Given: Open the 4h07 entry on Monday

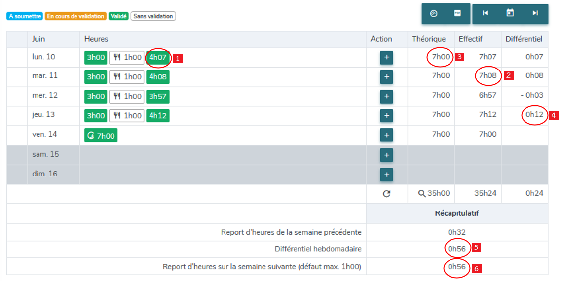Looking at the screenshot, I should click(x=158, y=57).
